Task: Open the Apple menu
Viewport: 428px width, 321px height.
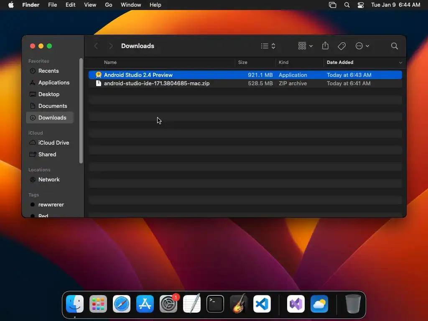Action: coord(11,5)
